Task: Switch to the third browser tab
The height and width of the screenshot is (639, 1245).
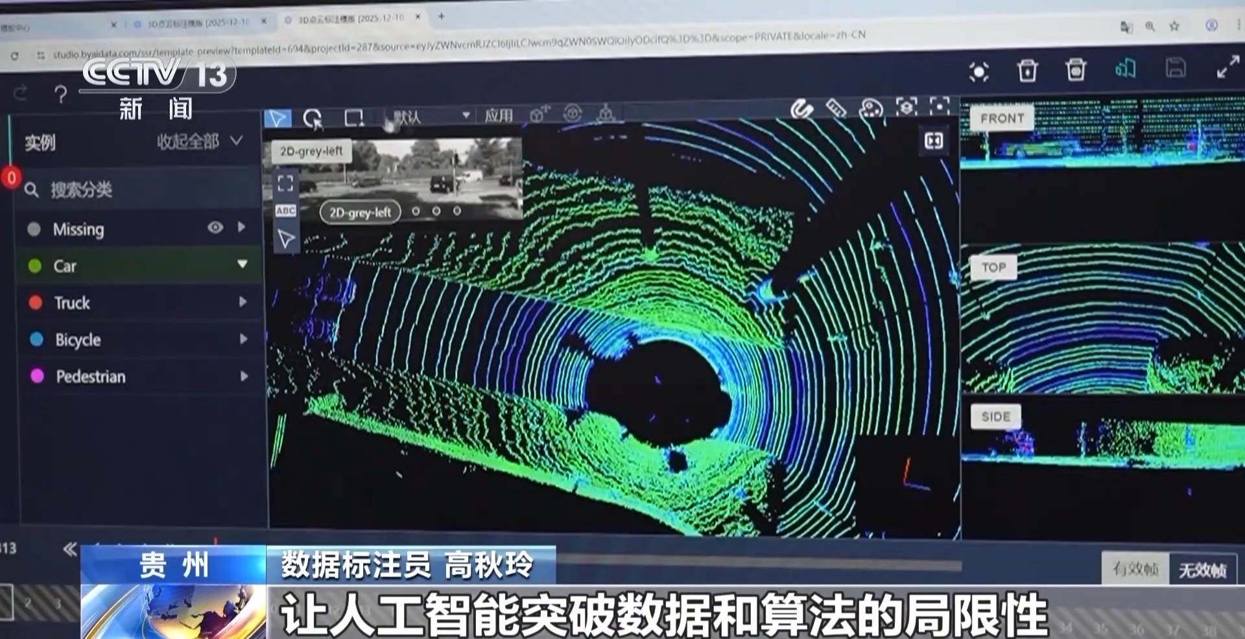Action: [x=350, y=19]
